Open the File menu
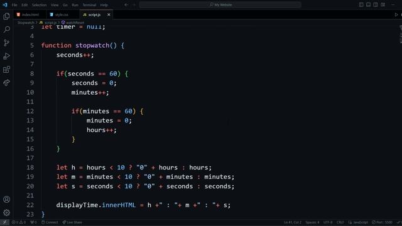This screenshot has height=226, width=402. [14, 5]
